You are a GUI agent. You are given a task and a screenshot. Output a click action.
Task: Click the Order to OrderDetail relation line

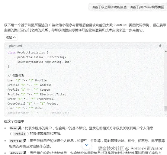coord(31,99)
